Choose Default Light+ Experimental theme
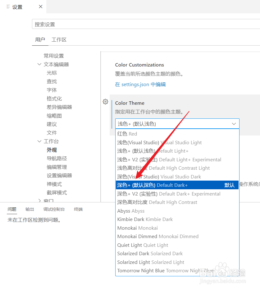Image resolution: width=260 pixels, height=290 pixels. [177, 160]
